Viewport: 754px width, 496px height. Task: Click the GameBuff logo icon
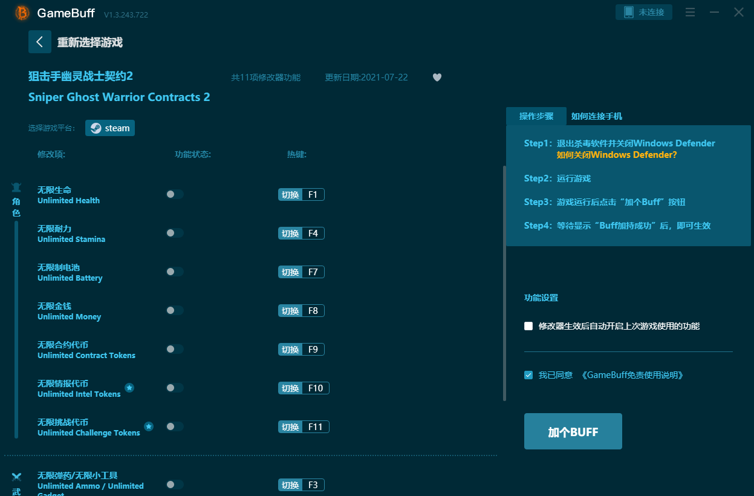coord(22,13)
